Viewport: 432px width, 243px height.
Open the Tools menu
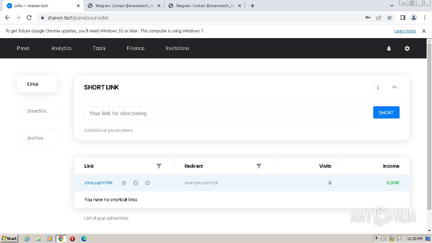point(99,48)
